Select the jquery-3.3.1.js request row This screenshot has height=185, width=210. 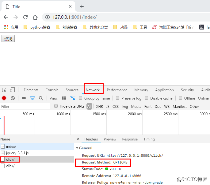(x=37, y=153)
